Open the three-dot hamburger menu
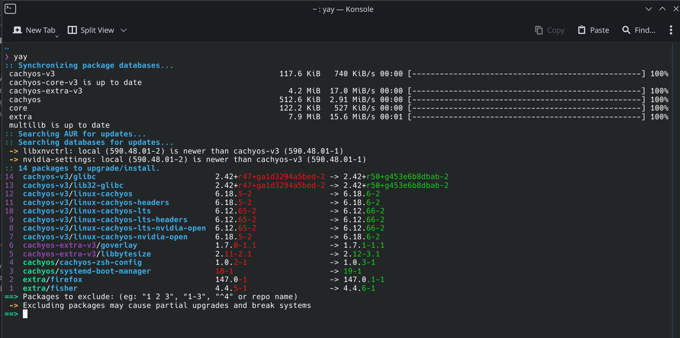The width and height of the screenshot is (680, 338). pyautogui.click(x=671, y=30)
